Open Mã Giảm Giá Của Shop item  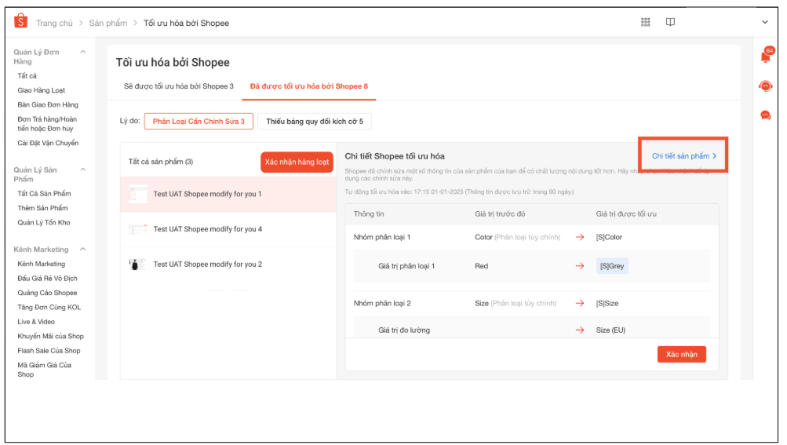44,370
